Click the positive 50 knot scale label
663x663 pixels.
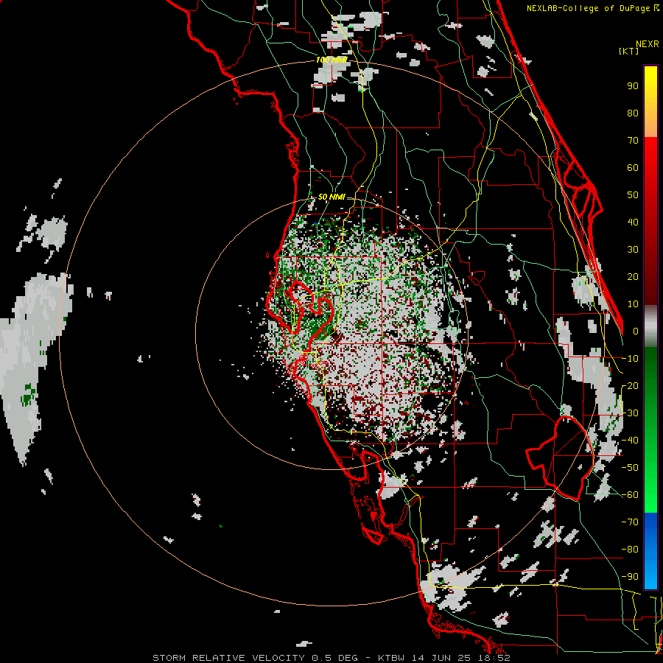click(633, 195)
